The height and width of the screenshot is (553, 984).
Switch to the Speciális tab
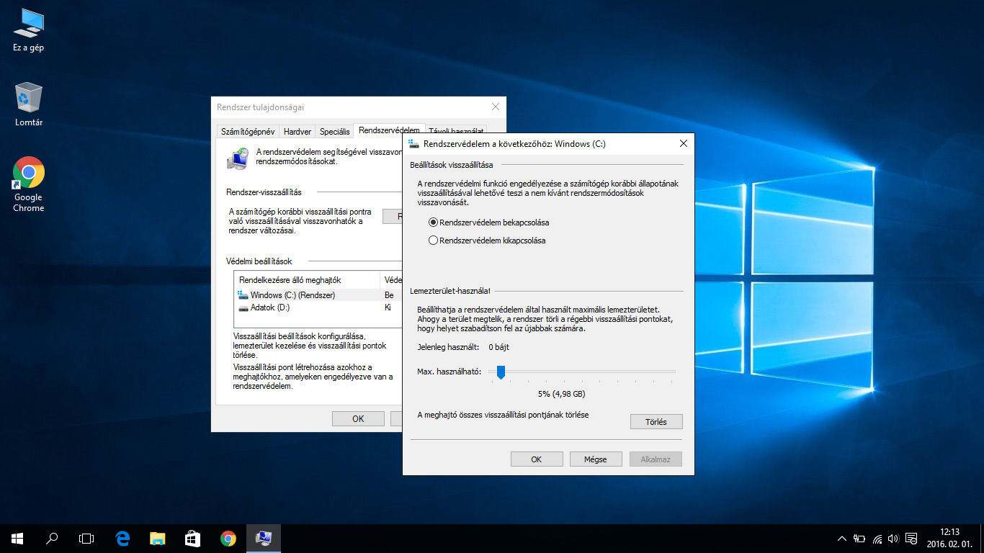(x=334, y=132)
